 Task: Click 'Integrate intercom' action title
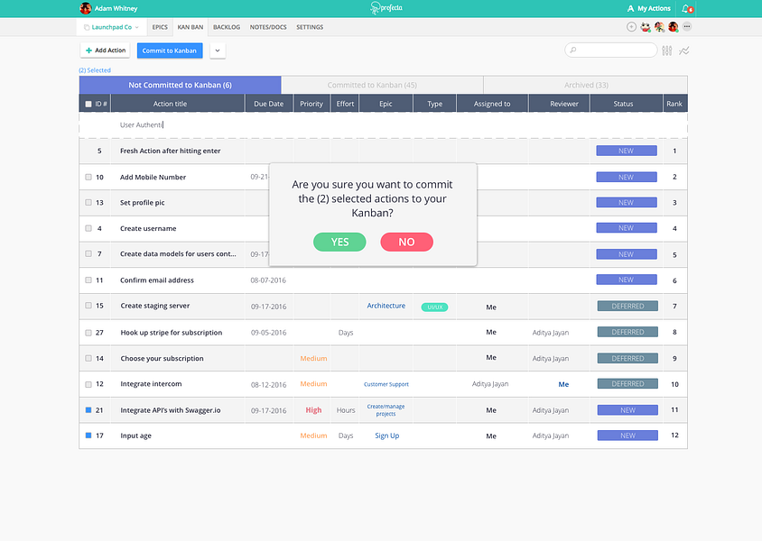pyautogui.click(x=151, y=384)
